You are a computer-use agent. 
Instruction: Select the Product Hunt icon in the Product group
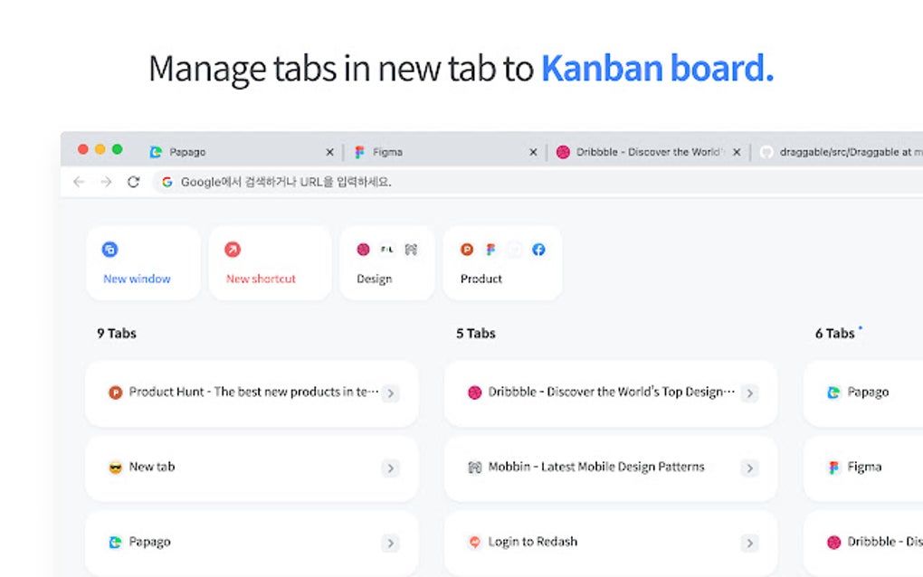click(467, 249)
